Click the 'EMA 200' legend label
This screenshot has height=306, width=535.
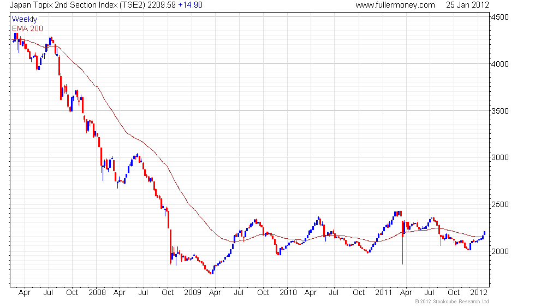pyautogui.click(x=28, y=28)
